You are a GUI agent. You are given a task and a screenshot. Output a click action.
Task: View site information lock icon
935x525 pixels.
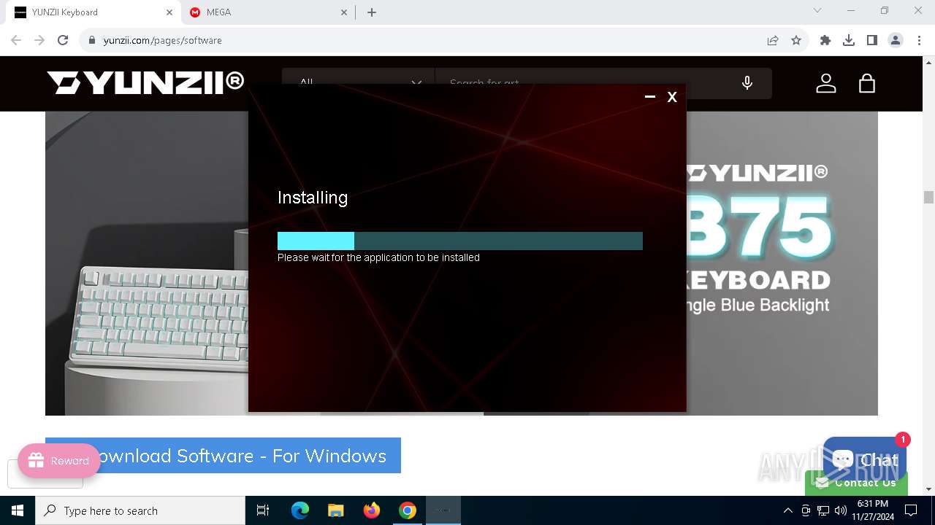91,40
